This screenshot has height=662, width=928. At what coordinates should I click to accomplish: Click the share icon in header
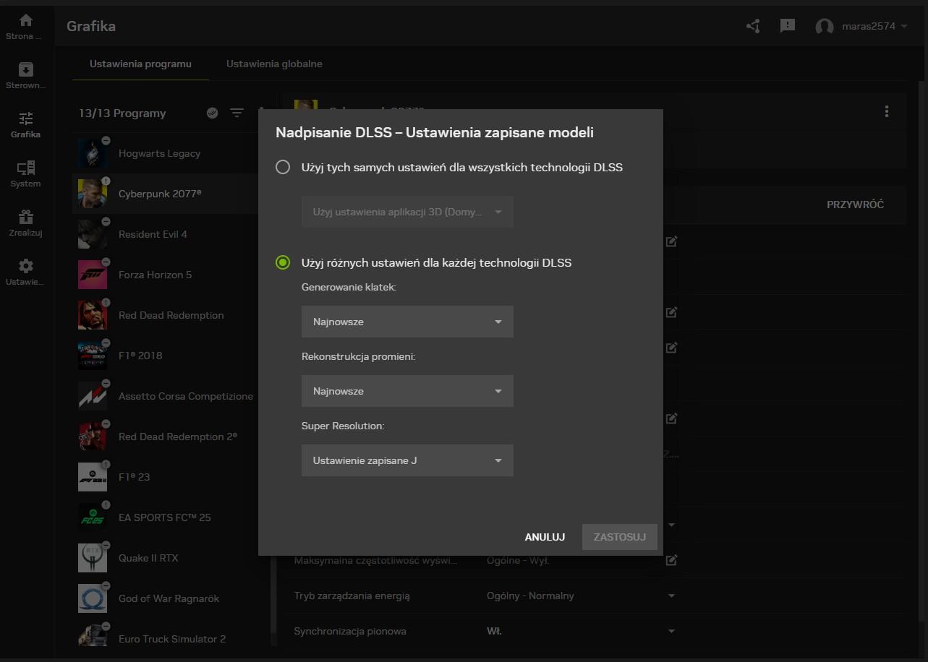coord(753,26)
